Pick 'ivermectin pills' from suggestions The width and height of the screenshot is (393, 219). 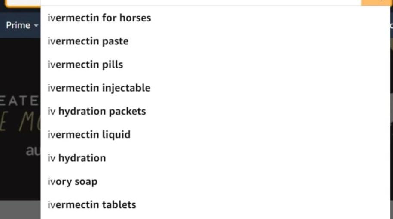(85, 65)
